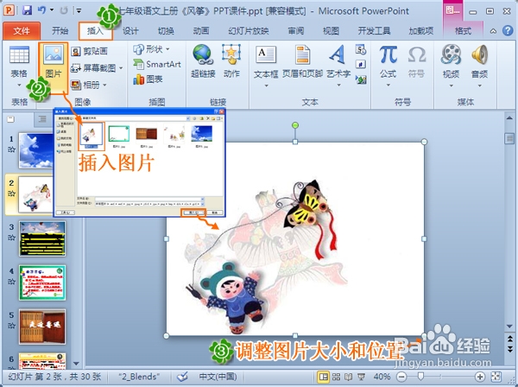Insert a 图表 chart

(148, 79)
